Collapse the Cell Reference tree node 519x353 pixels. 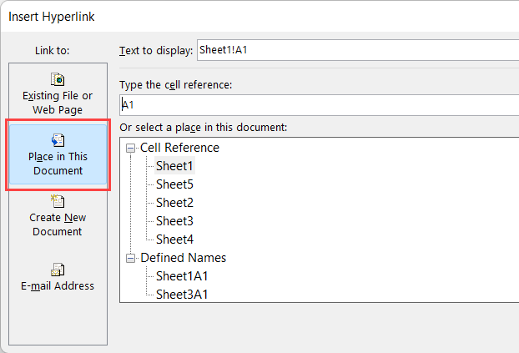[x=131, y=148]
